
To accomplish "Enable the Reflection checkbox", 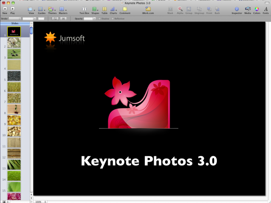I will point(113,19).
